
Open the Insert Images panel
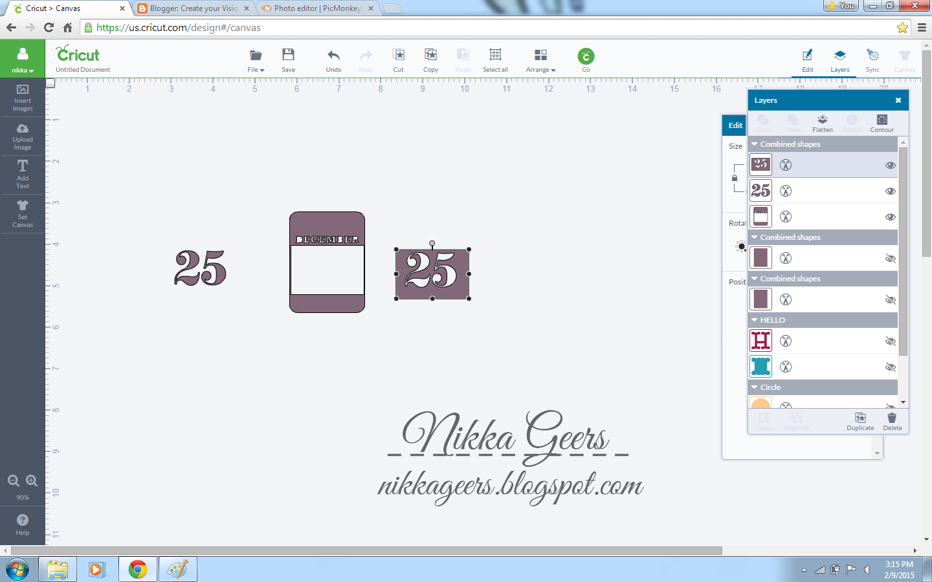click(x=23, y=98)
